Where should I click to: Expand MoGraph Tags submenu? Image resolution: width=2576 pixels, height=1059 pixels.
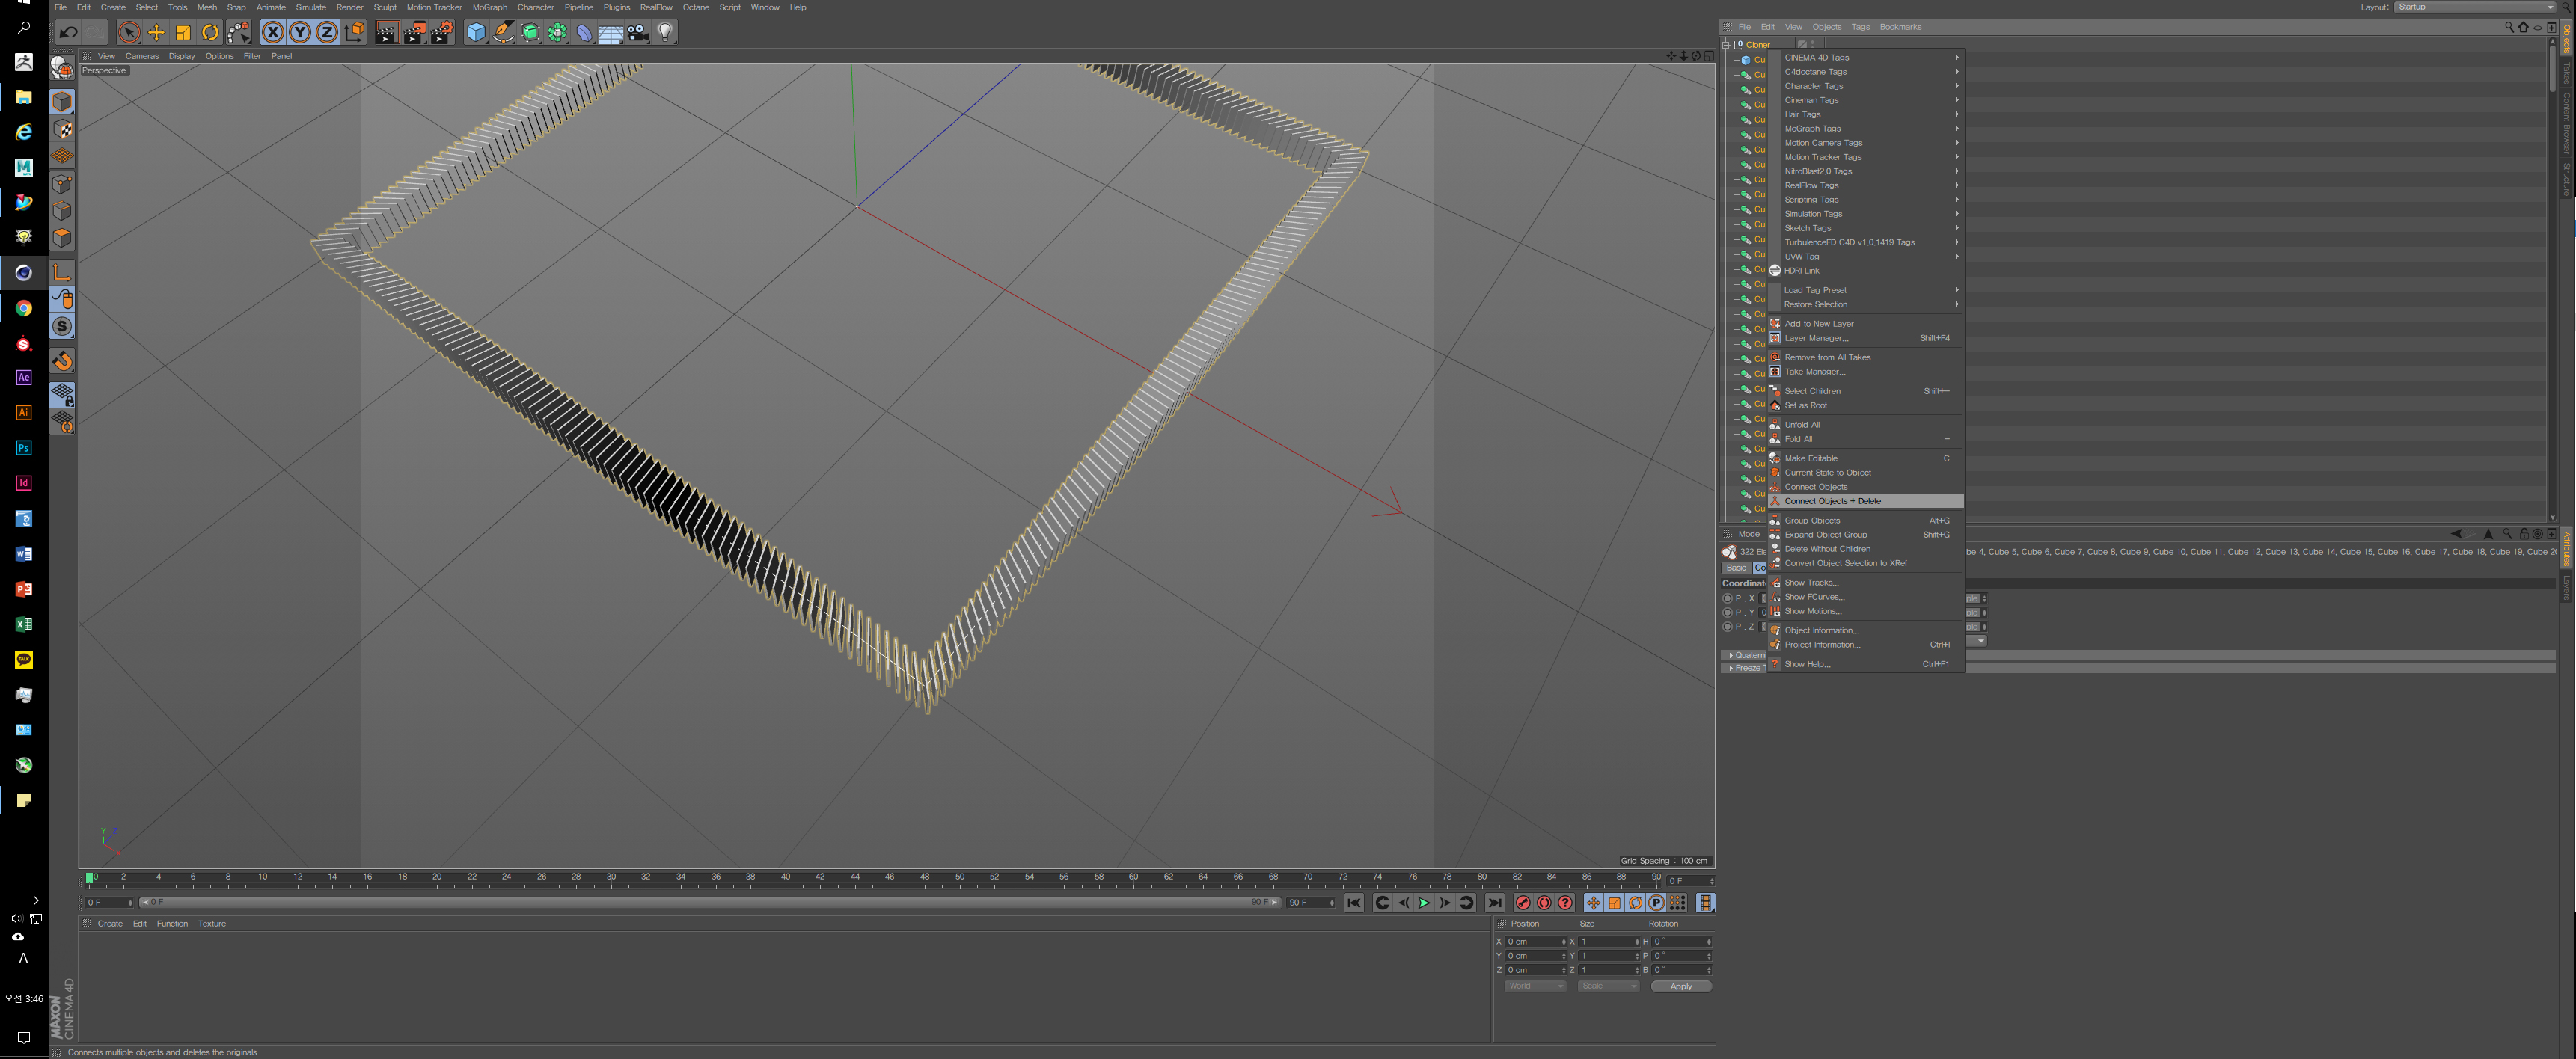[x=1865, y=128]
